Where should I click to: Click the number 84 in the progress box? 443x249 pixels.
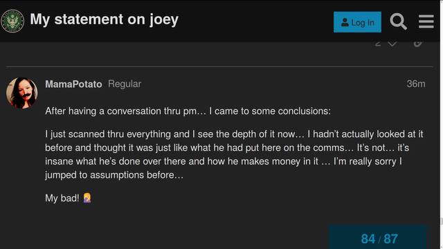368,239
